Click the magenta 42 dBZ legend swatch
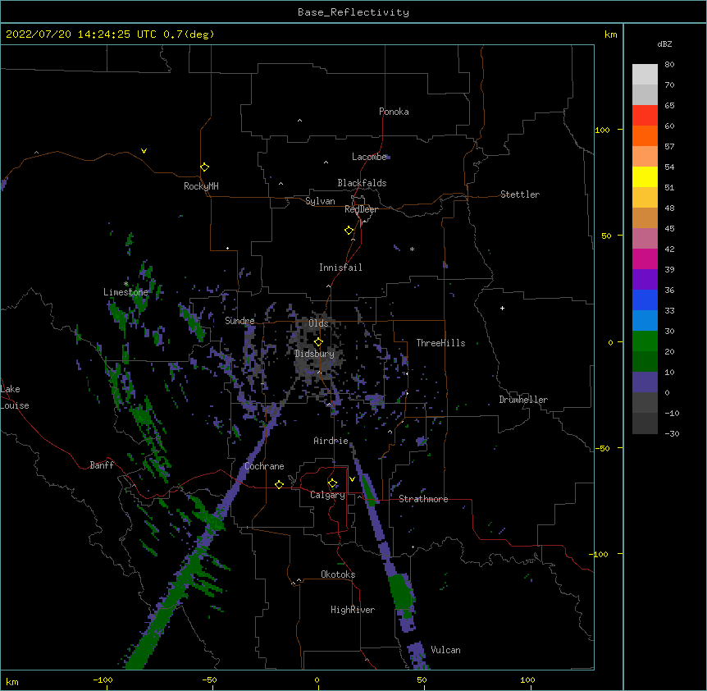This screenshot has height=691, width=707. [645, 259]
